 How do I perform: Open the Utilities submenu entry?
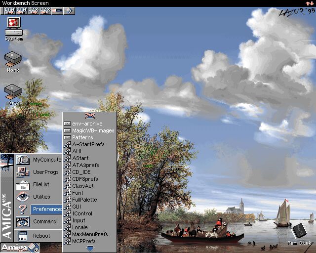tap(39, 197)
